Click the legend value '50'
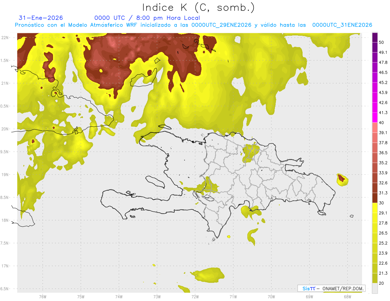 point(382,42)
